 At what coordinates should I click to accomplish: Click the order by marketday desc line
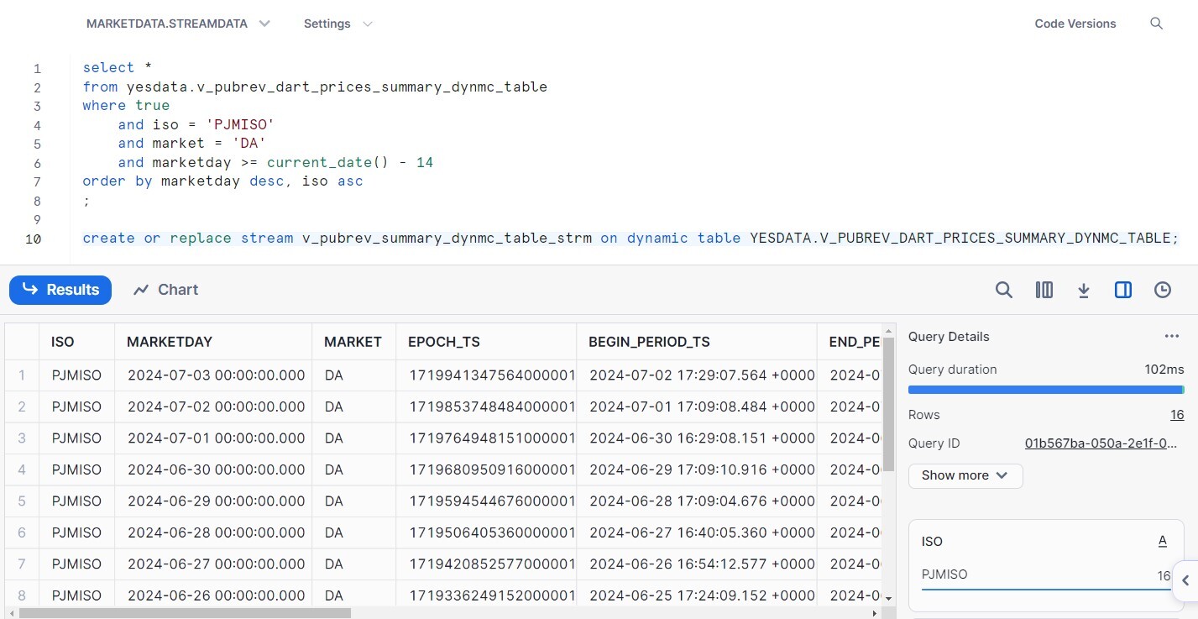222,181
